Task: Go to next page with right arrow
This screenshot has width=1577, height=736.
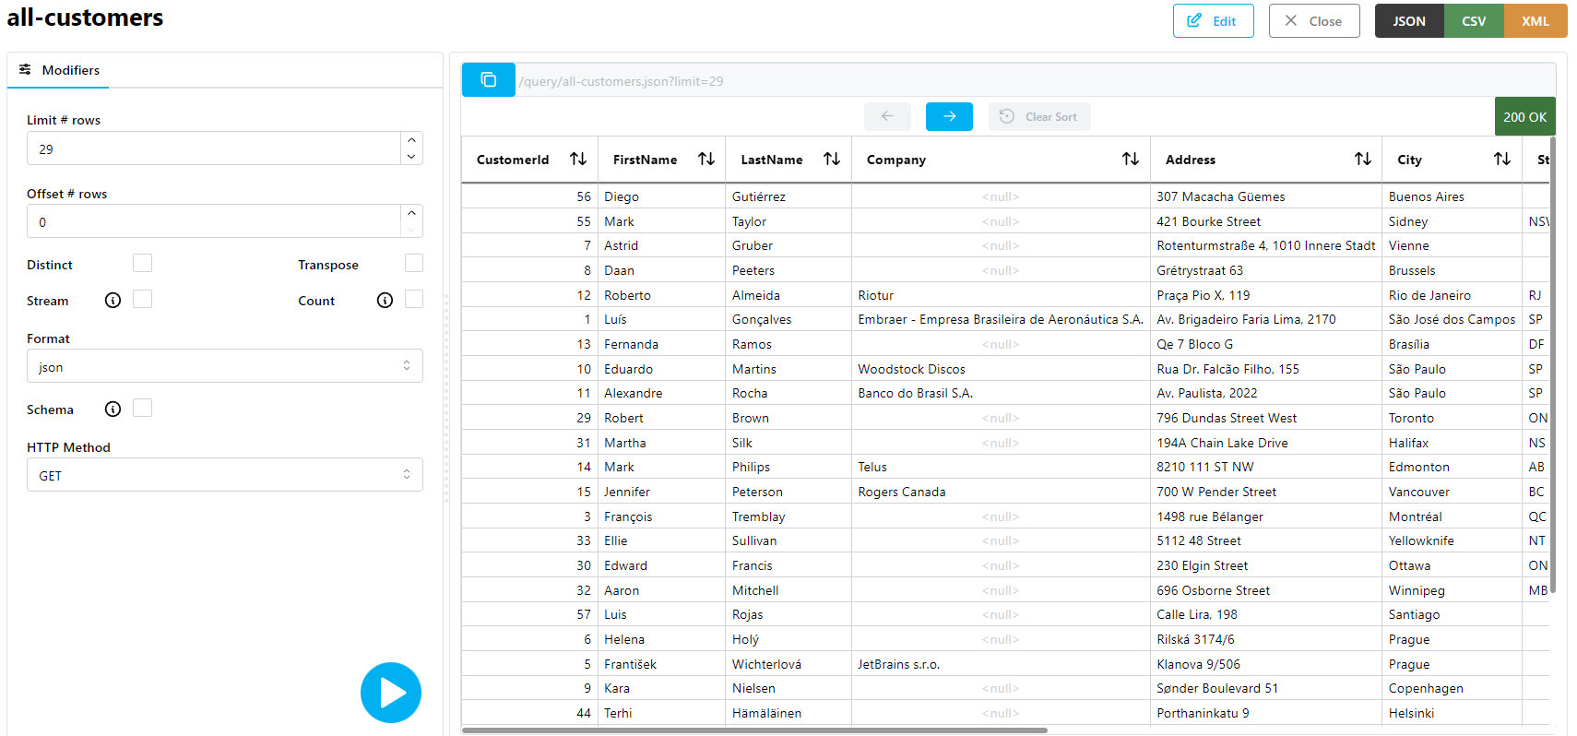Action: coord(949,116)
